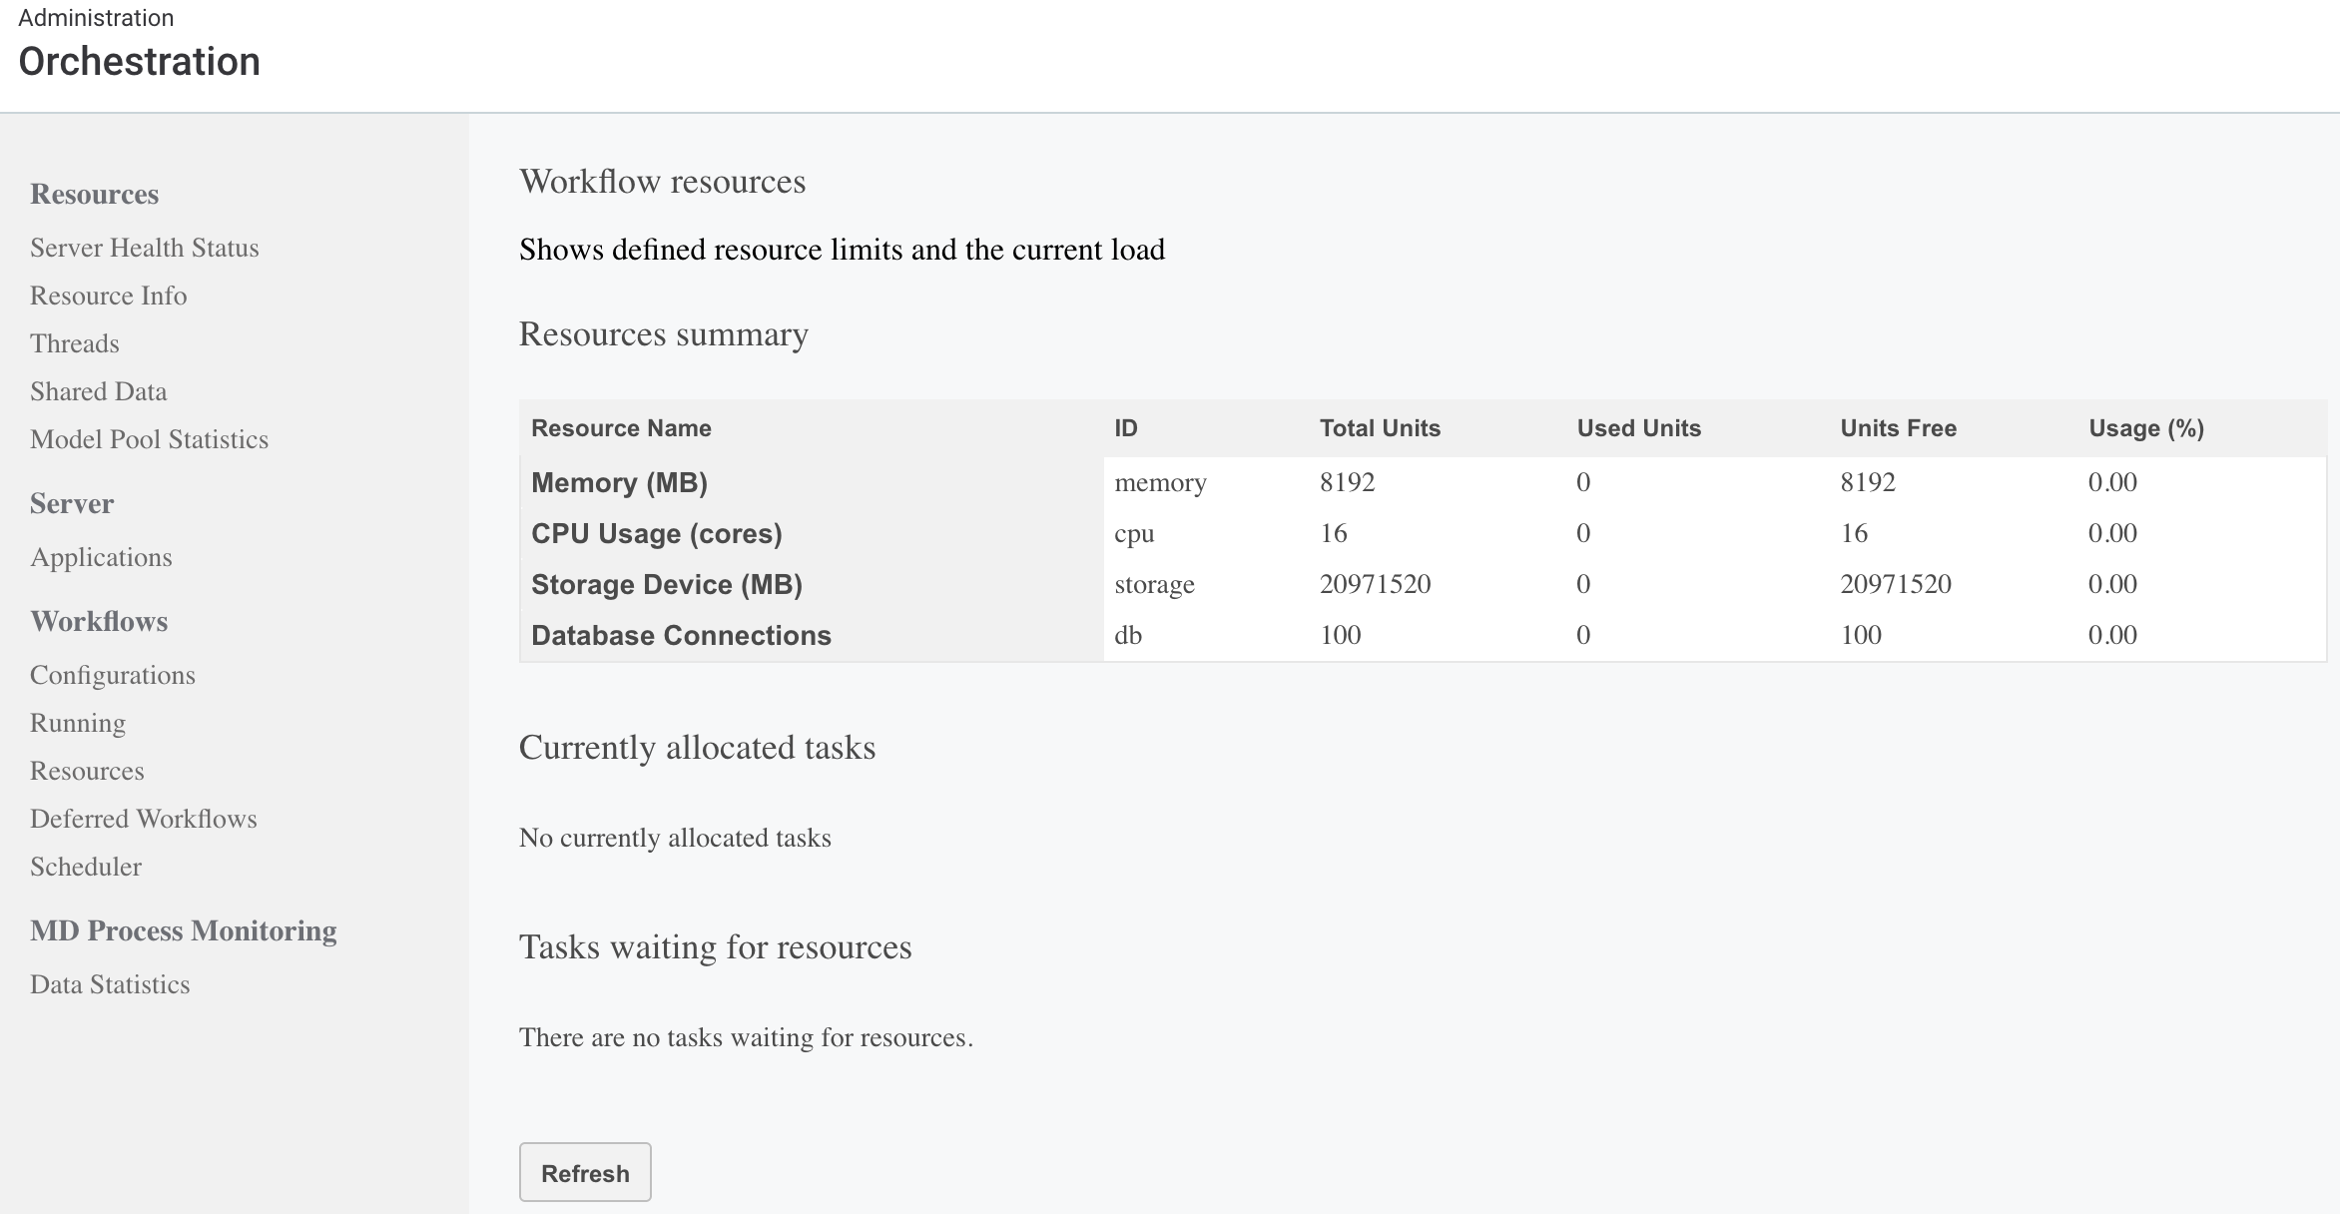Select the Orchestration page title
2340x1214 pixels.
pyautogui.click(x=138, y=62)
